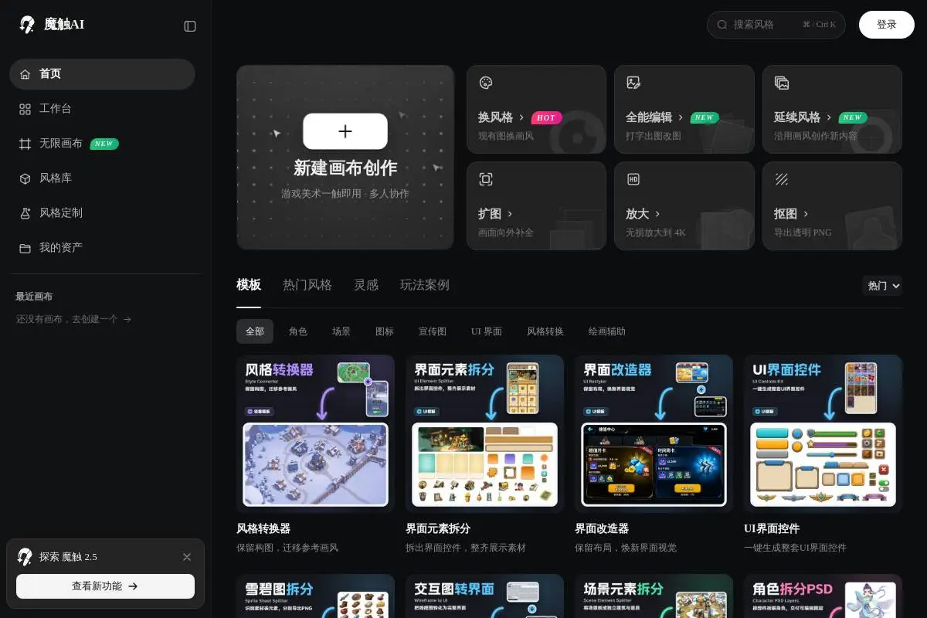The height and width of the screenshot is (618, 927).
Task: Click the 无限画布 canvas icon
Action: [25, 144]
